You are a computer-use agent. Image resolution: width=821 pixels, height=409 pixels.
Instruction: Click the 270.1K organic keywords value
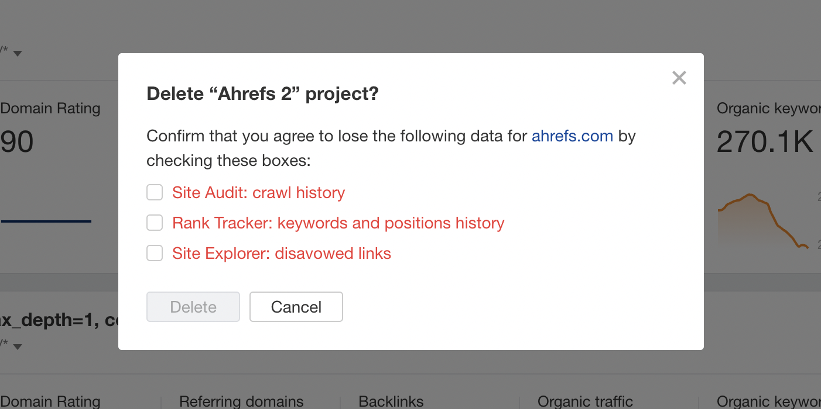tap(765, 141)
